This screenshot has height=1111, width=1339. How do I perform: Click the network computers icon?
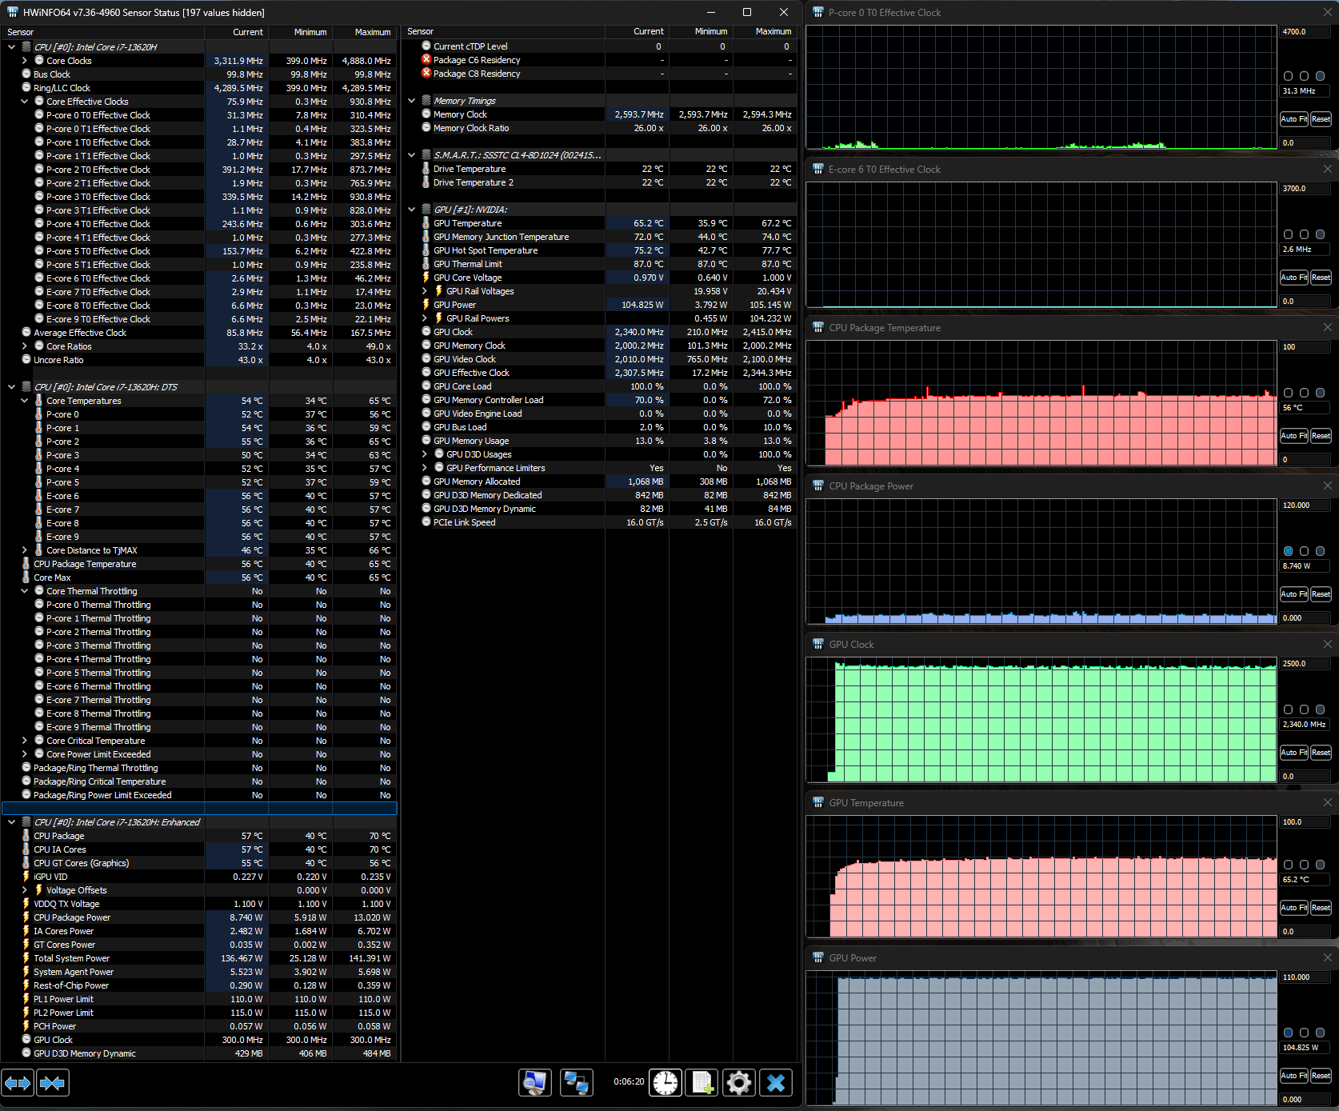coord(576,1083)
